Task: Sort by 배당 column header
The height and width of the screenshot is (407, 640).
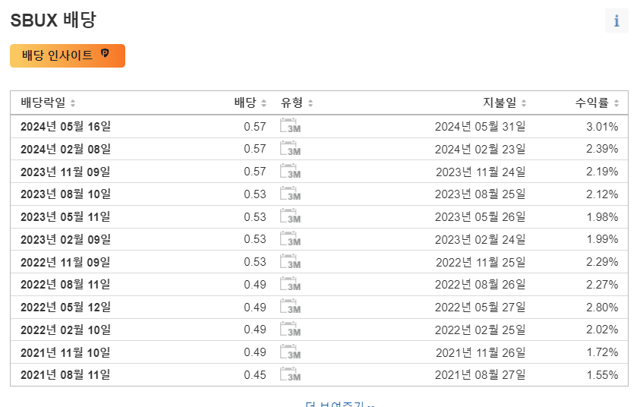Action: [x=251, y=103]
